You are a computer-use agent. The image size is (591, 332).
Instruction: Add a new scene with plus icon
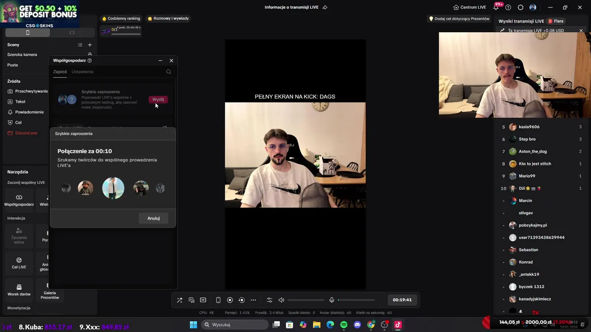pos(90,45)
